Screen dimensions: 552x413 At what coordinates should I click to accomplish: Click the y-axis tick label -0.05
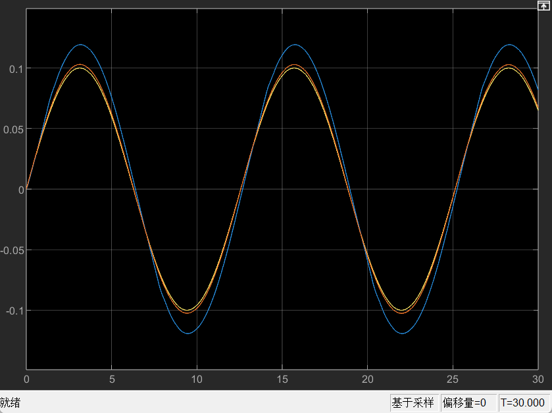click(12, 250)
